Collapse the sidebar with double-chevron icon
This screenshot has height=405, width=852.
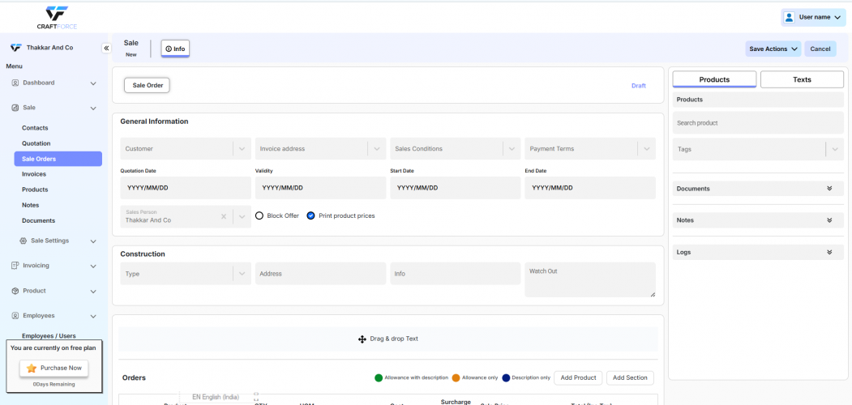click(105, 48)
